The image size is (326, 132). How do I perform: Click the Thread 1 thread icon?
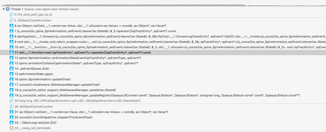click(x=8, y=9)
